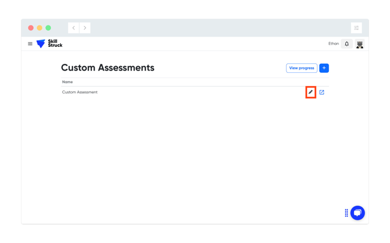Open the sliders settings icon in the title bar
The image size is (390, 243).
click(x=357, y=28)
